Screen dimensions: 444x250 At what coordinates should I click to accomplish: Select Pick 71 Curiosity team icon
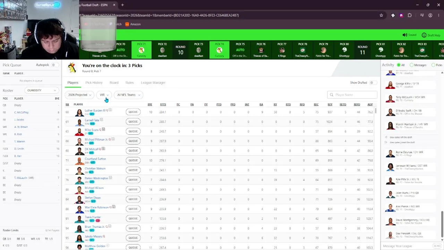point(142,50)
